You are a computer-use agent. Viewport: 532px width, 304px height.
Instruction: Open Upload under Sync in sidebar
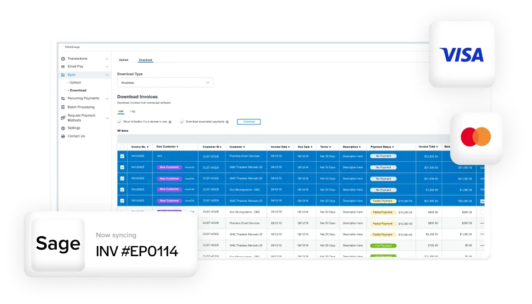point(75,83)
